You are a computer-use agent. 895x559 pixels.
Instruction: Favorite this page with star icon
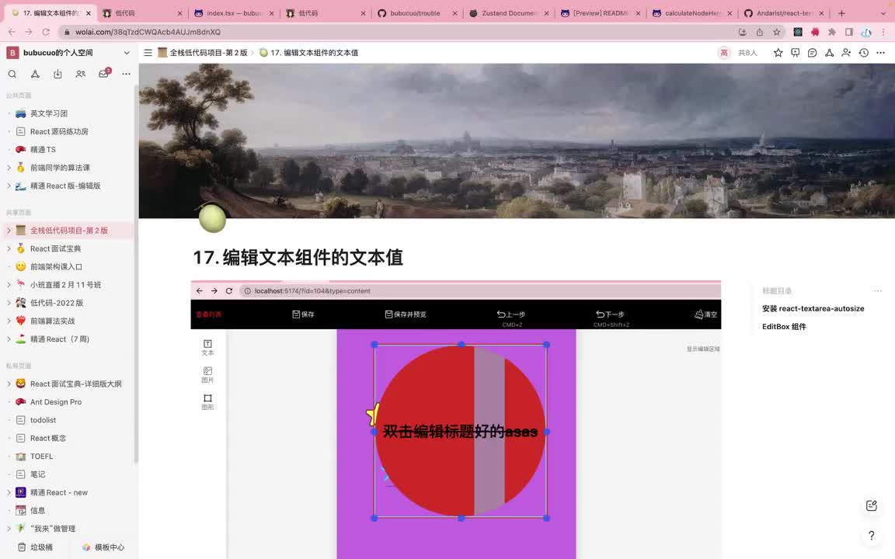pyautogui.click(x=778, y=53)
